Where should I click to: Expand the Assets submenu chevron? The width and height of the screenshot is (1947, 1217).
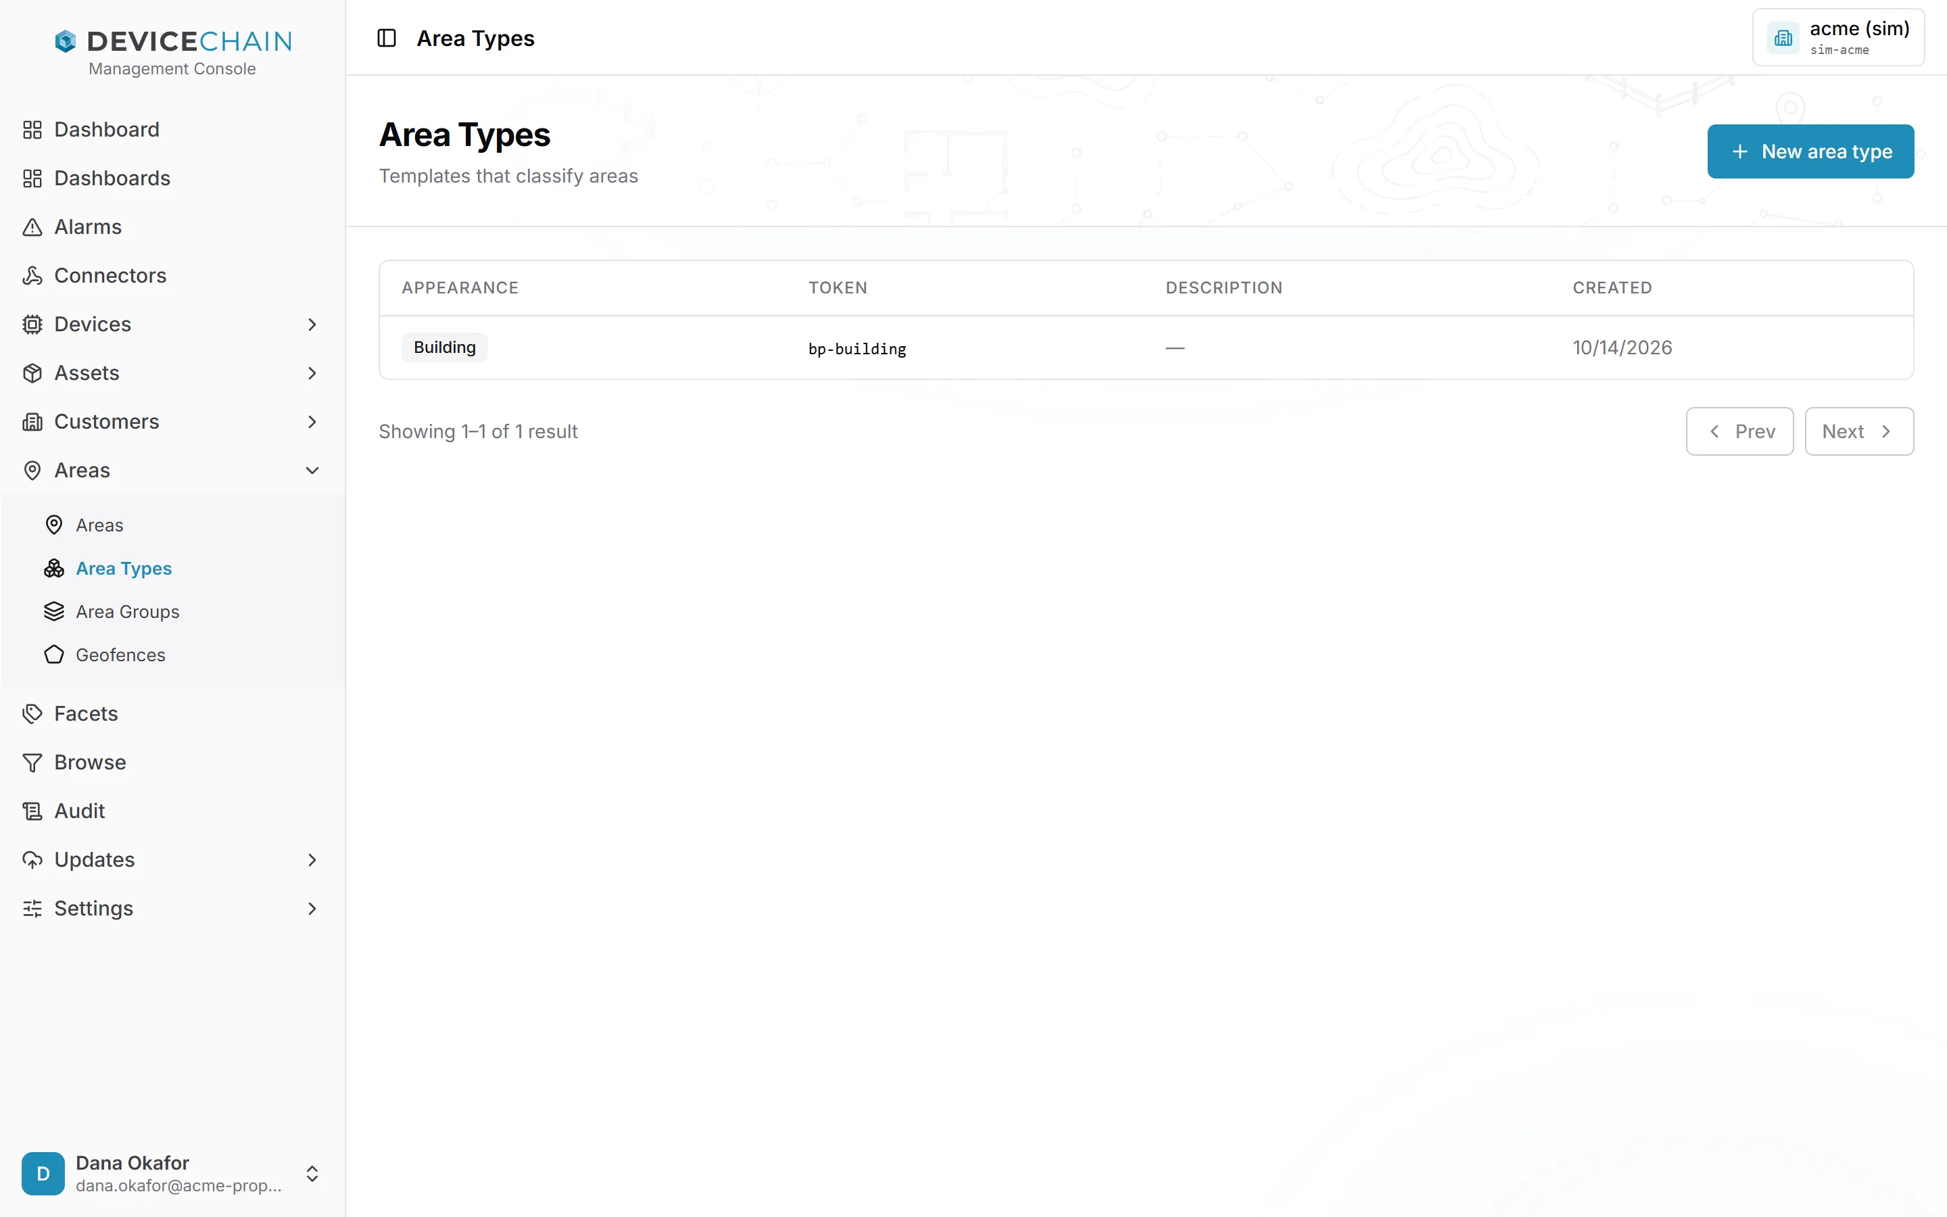tap(312, 373)
